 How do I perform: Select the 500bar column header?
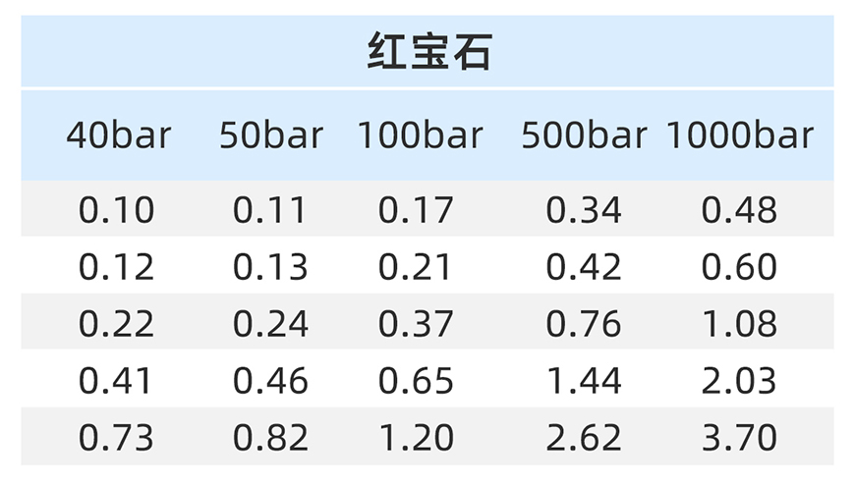[x=584, y=135]
